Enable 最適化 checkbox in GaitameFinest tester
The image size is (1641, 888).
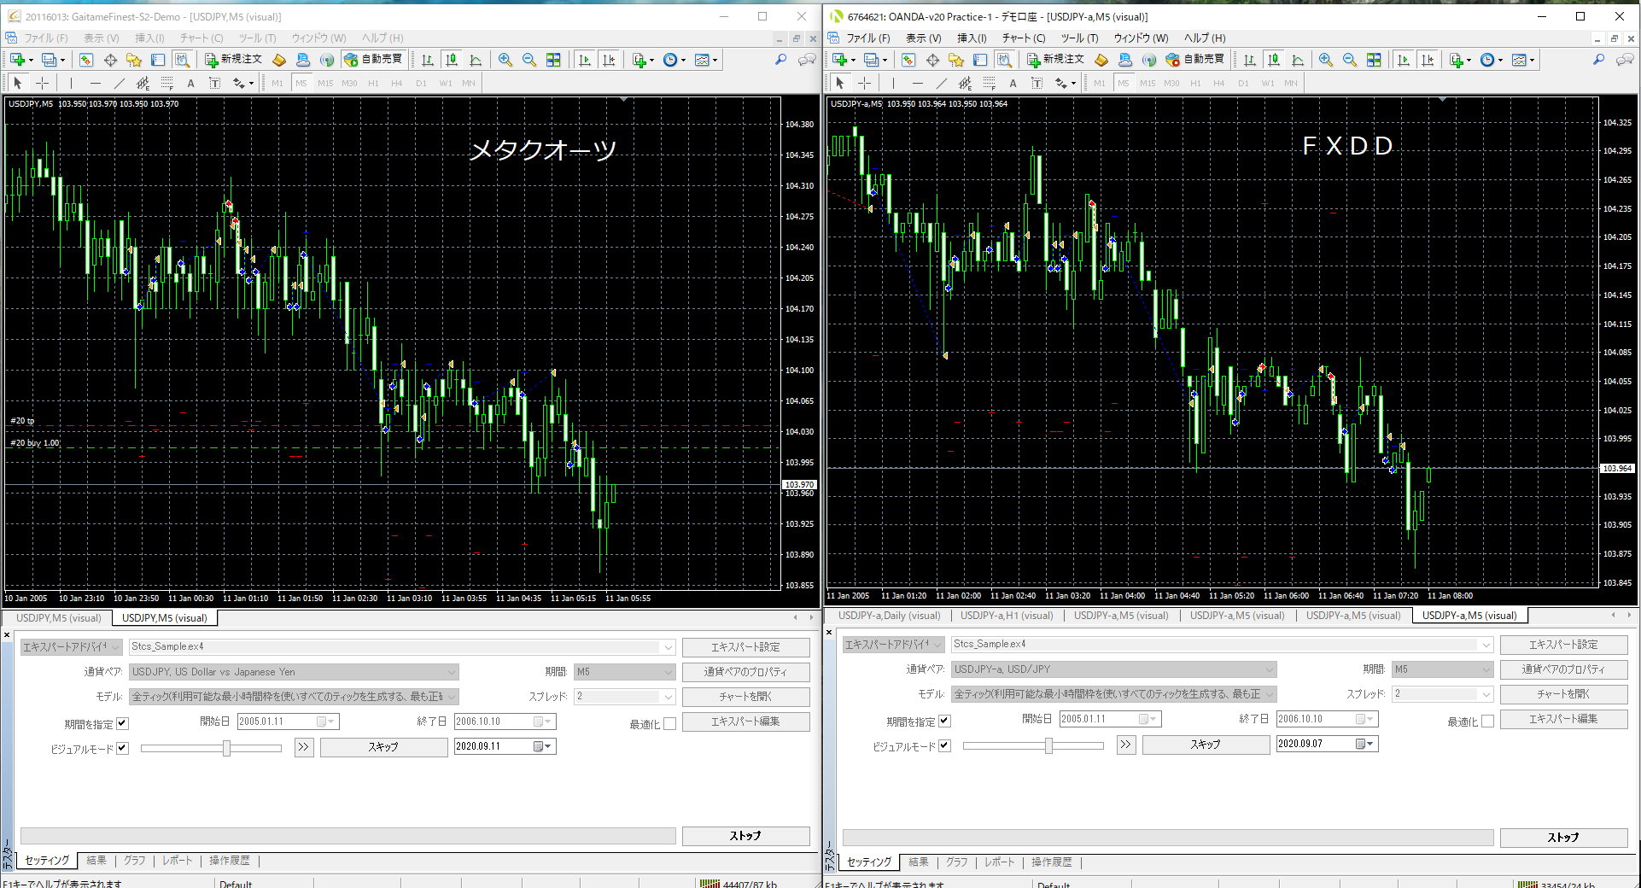(x=669, y=724)
